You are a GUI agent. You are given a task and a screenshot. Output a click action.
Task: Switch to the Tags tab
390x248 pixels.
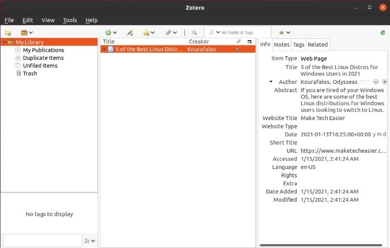click(x=299, y=44)
